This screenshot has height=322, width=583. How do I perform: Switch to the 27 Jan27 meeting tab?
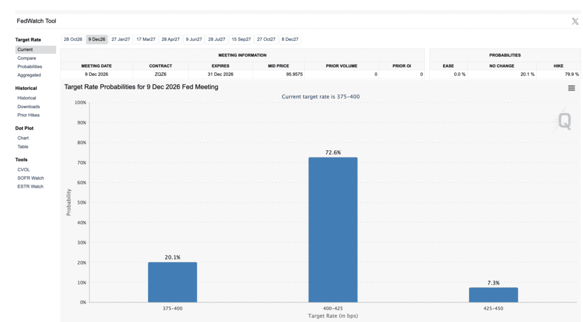(x=121, y=39)
